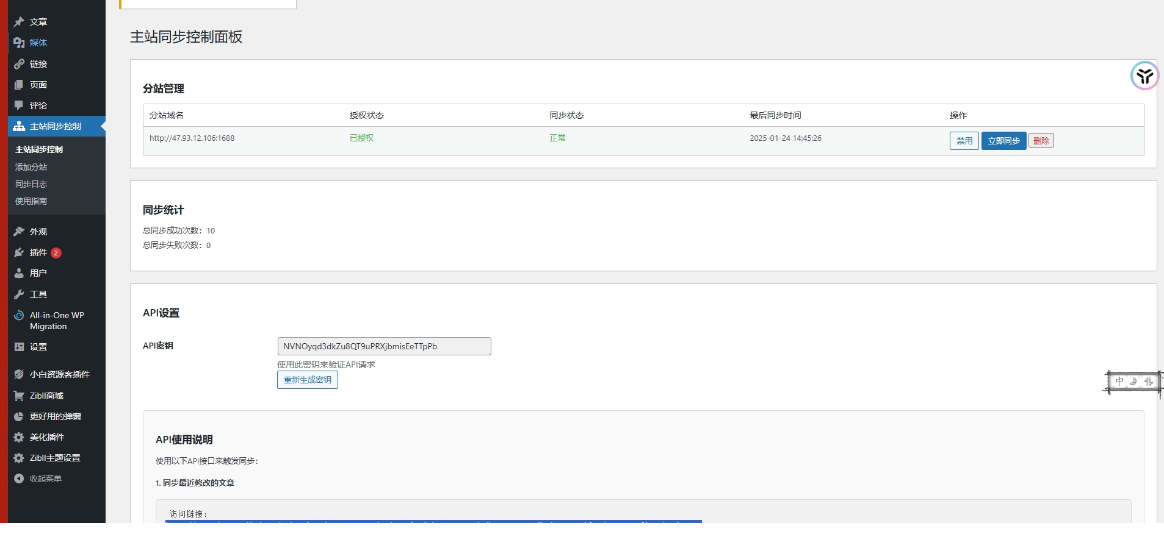Open the 主站同步控制 top menu
Image resolution: width=1164 pixels, height=537 pixels.
[x=57, y=126]
